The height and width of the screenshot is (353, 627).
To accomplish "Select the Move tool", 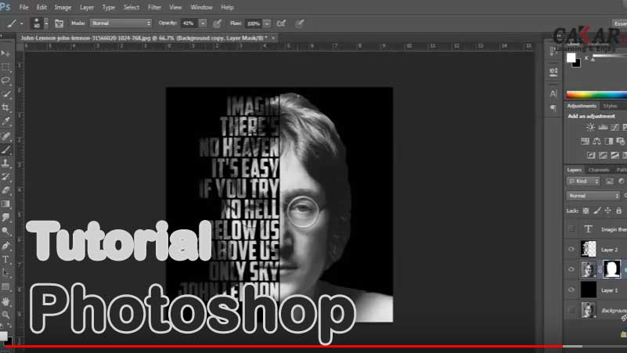I will tap(5, 53).
